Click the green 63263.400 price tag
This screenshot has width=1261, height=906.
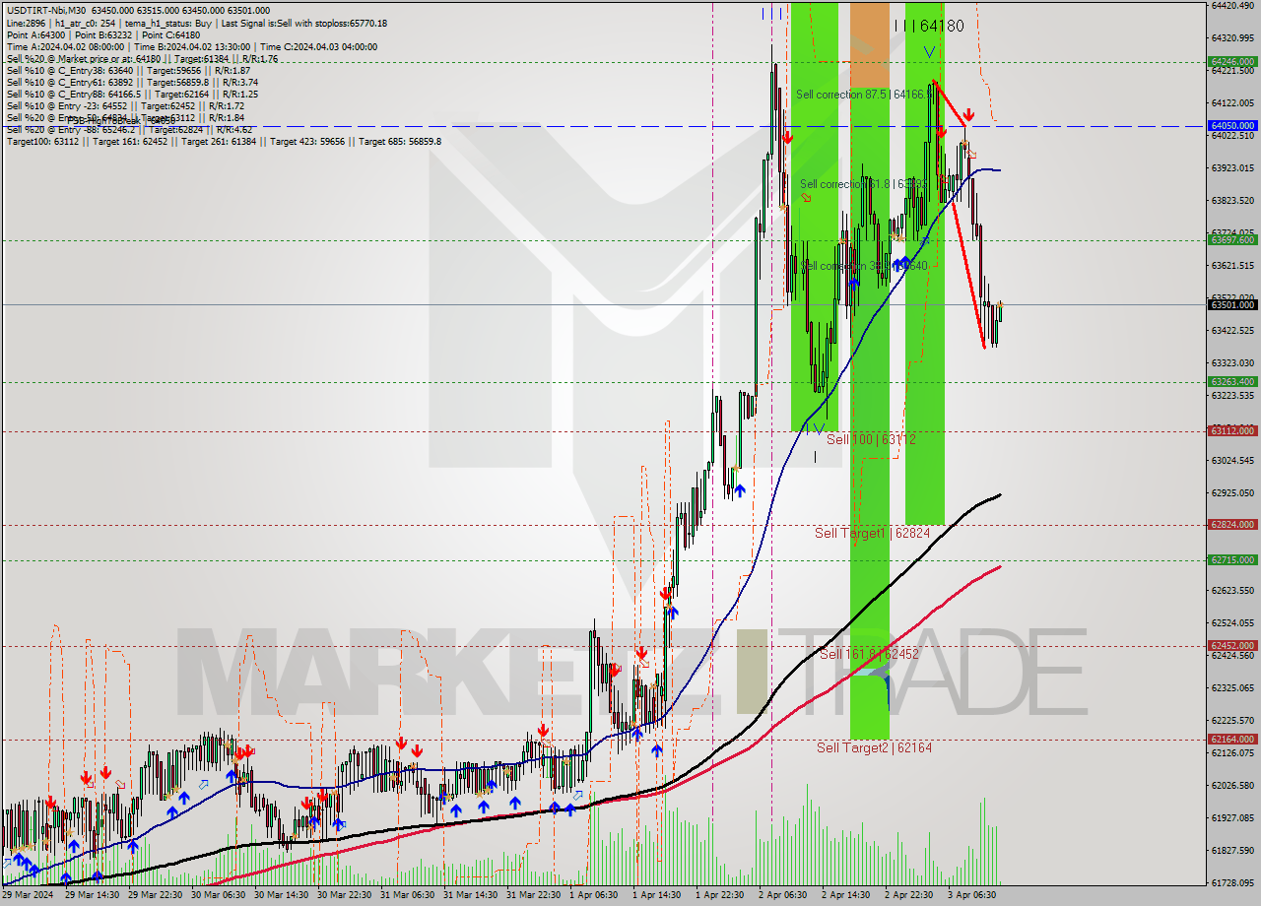coord(1231,381)
